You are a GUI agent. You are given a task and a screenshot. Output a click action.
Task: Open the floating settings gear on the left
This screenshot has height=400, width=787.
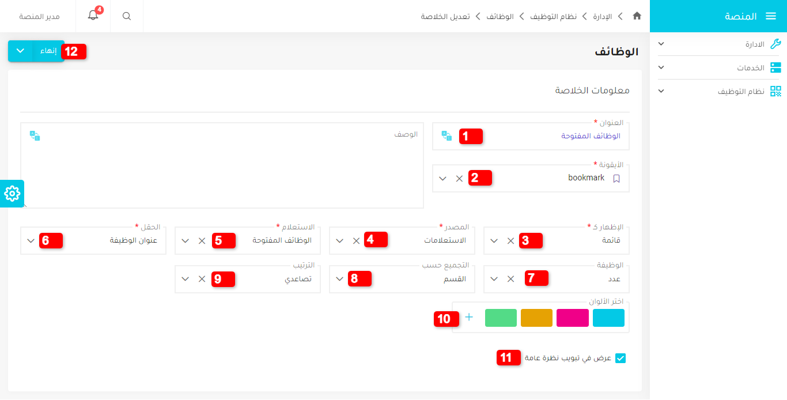(12, 194)
